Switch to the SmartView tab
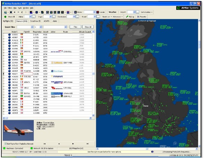Screen dimensions: 204x158 [x=35, y=21]
